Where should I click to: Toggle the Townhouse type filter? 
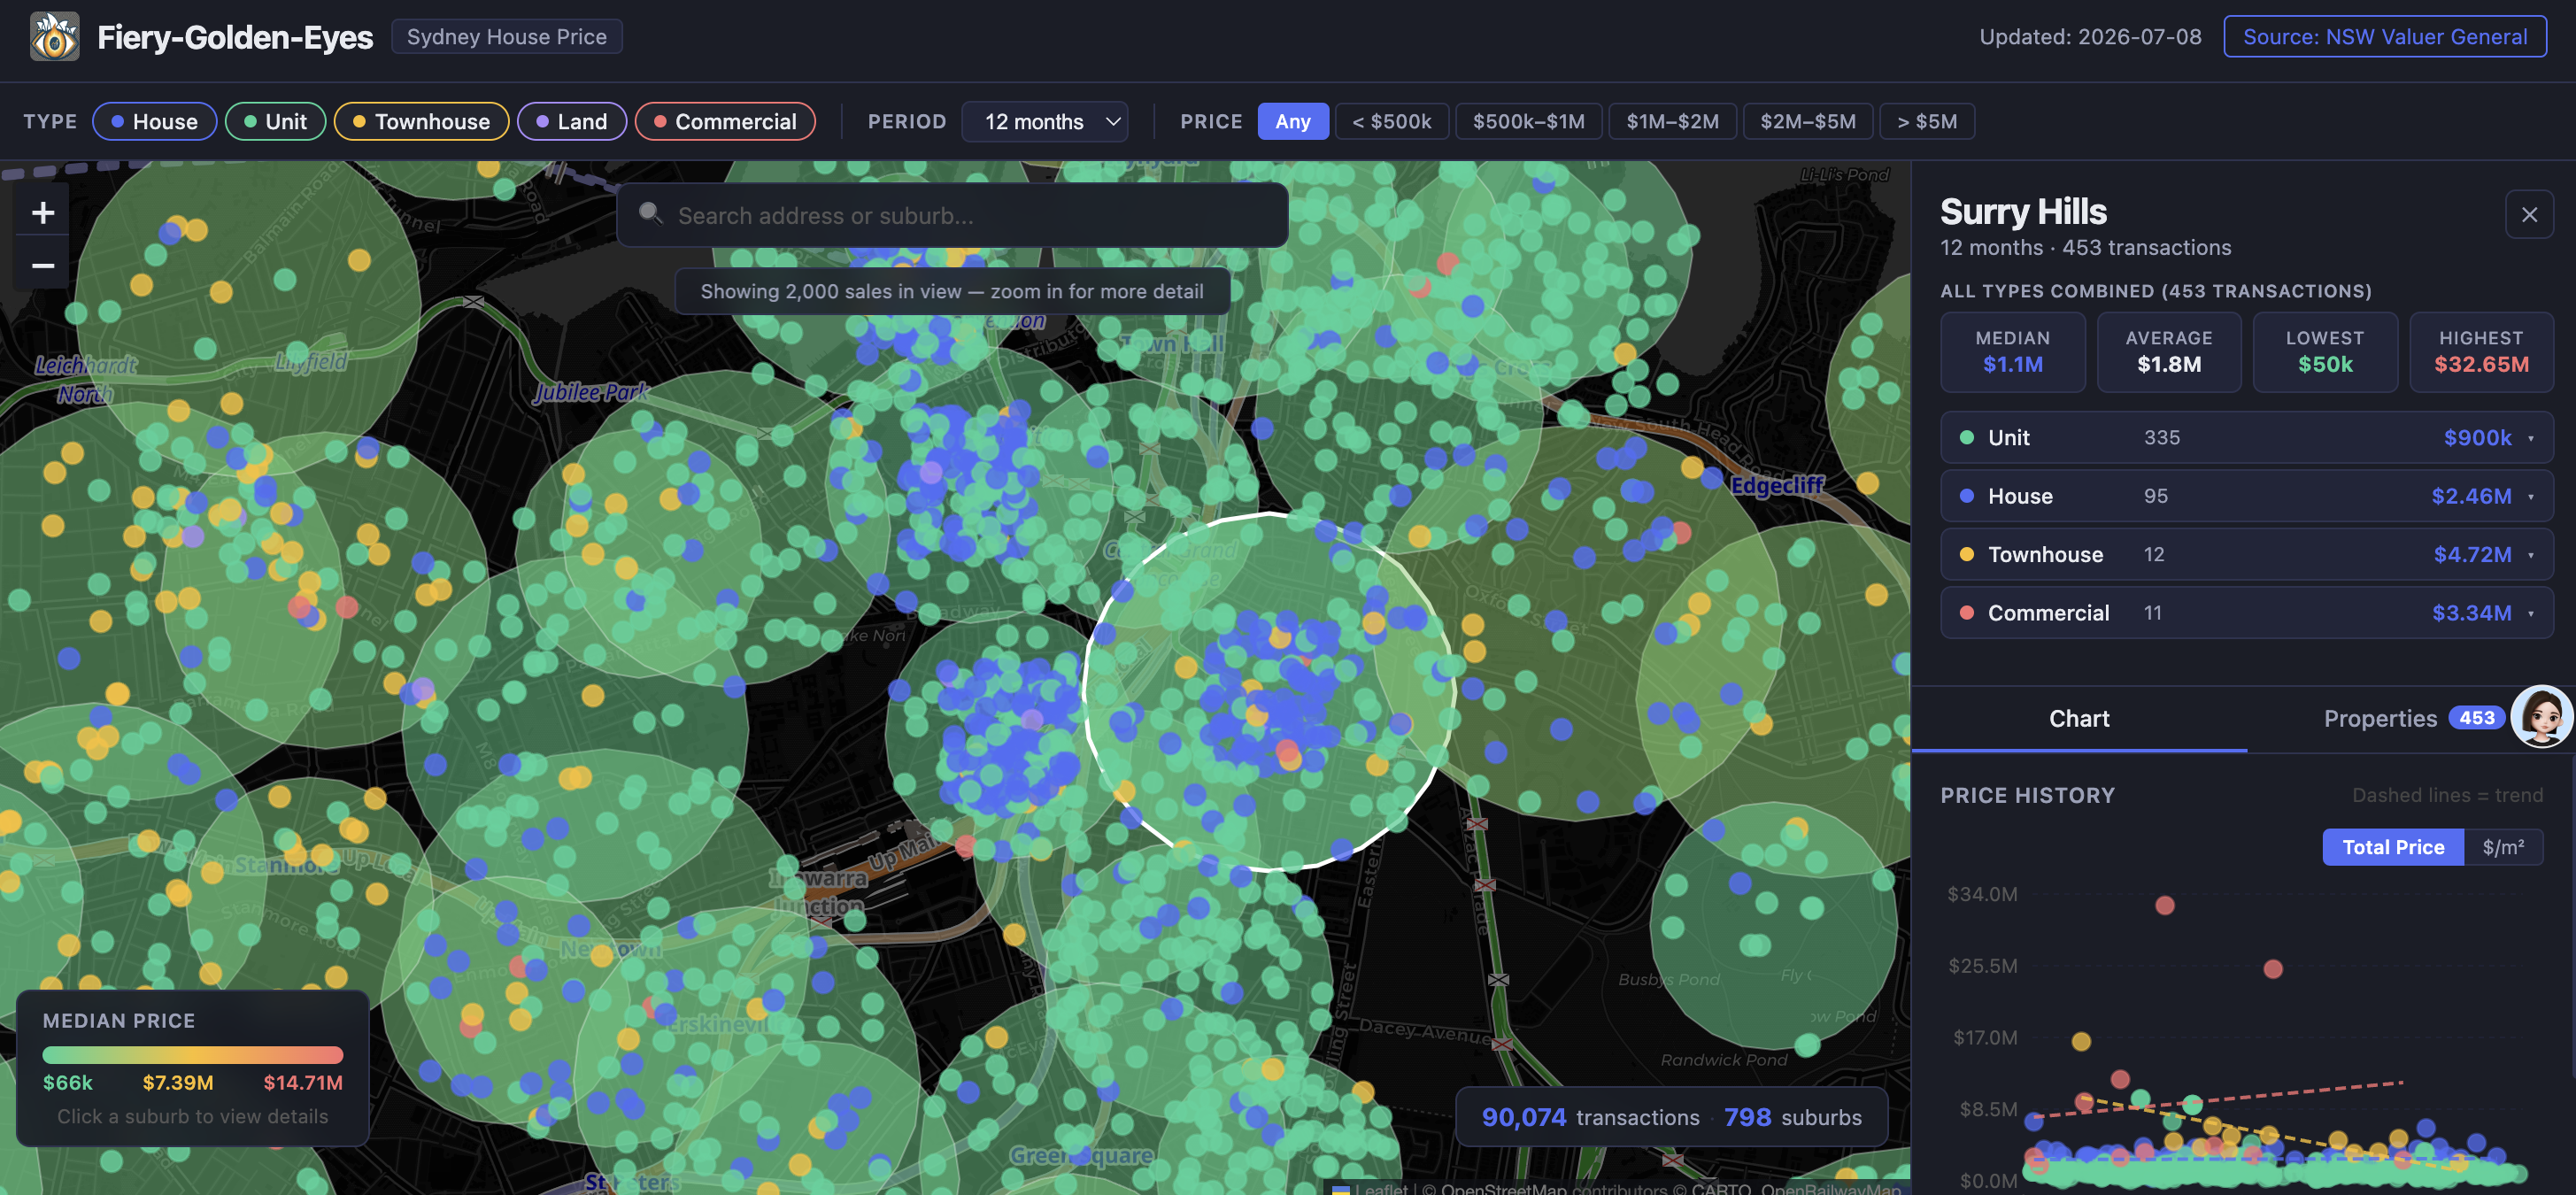[x=421, y=121]
